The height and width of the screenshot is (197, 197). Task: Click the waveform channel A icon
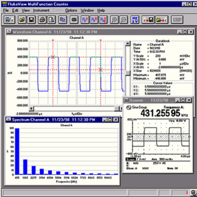pos(85,20)
